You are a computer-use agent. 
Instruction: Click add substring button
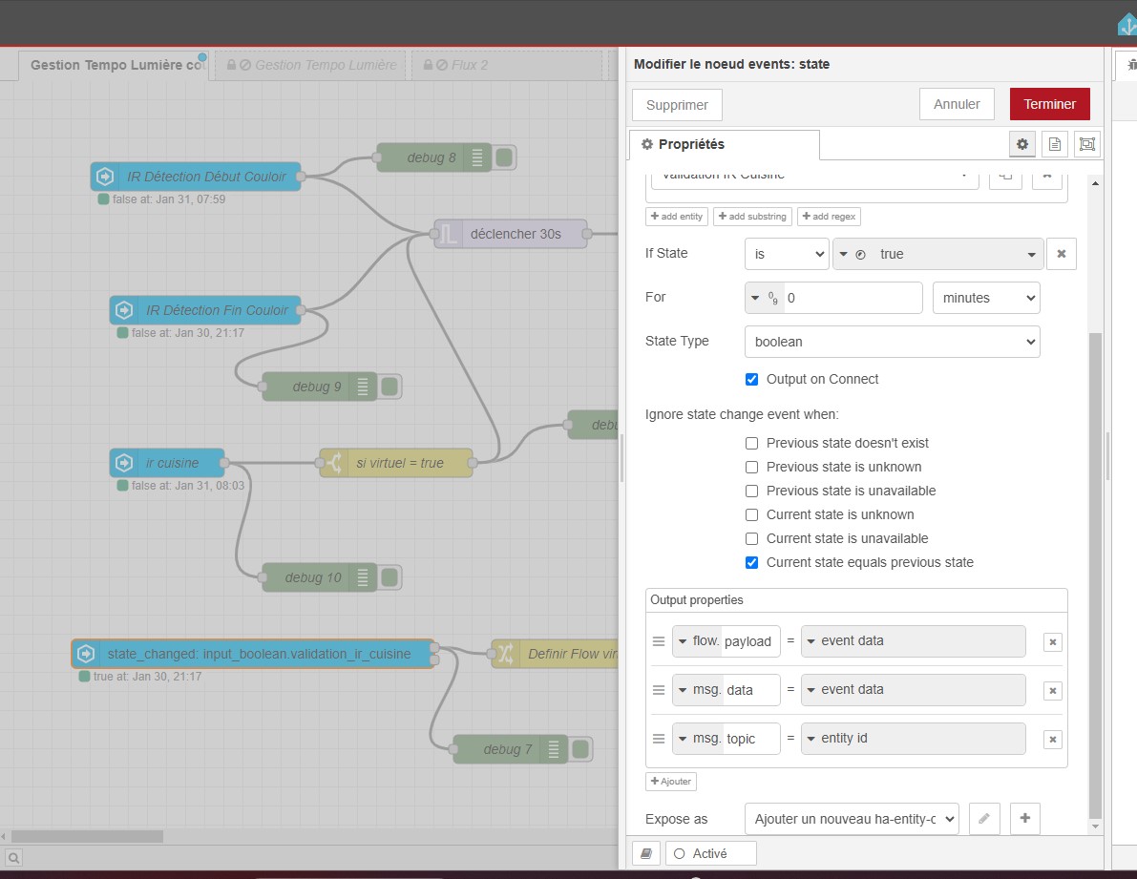tap(752, 216)
